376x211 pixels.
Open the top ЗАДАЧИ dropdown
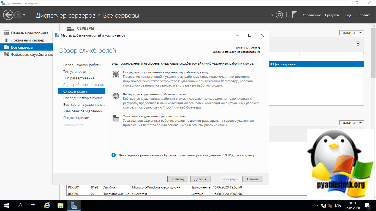tap(352, 33)
